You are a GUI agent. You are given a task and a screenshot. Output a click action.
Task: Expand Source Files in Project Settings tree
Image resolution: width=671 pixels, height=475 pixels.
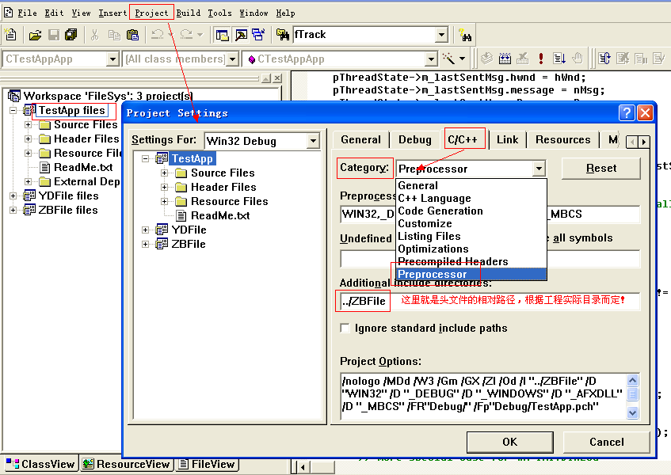[x=164, y=173]
